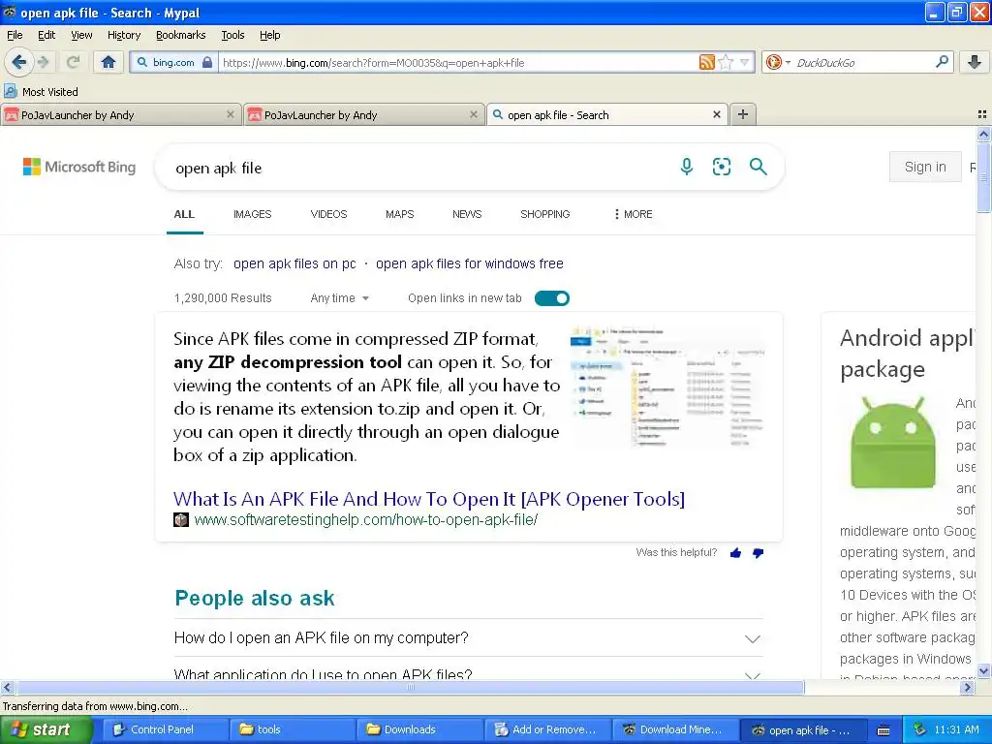
Task: Close the open apk file - Search tab
Action: tap(717, 114)
